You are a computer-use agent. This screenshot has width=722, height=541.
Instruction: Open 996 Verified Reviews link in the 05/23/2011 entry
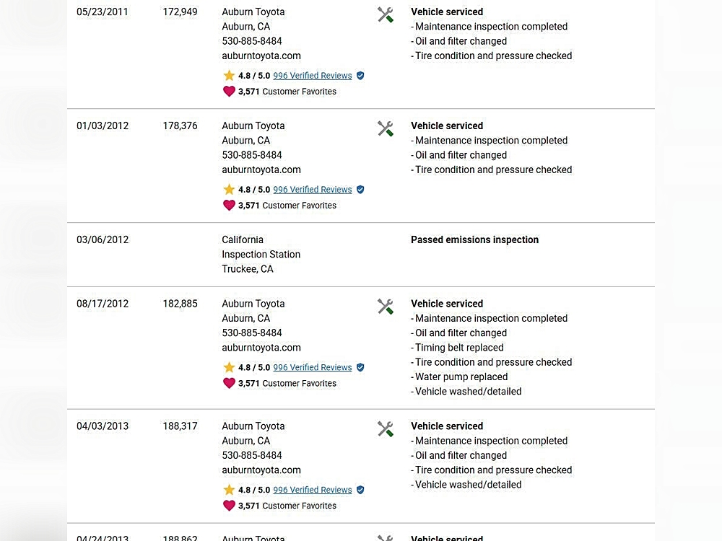(312, 76)
